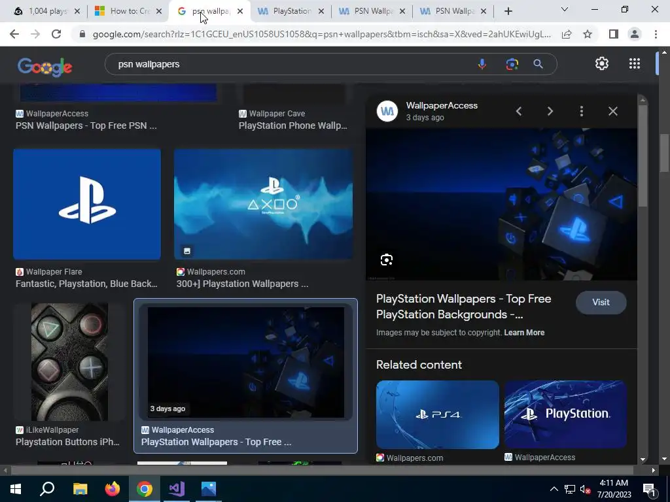Close the psn wallpa Google tab

click(x=240, y=12)
